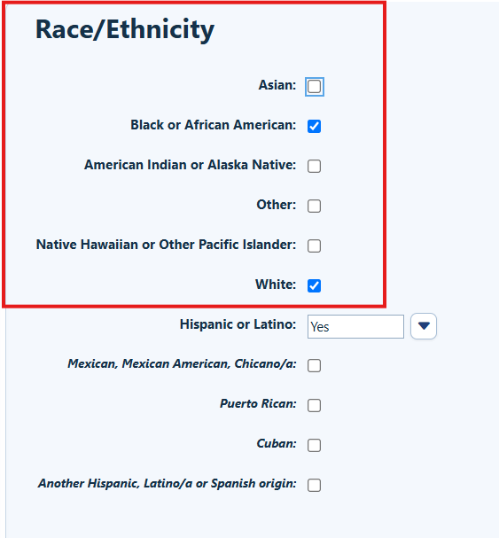This screenshot has height=538, width=499.
Task: Click "Native Hawaiian or Other Pacific Islander:" label
Action: pyautogui.click(x=166, y=245)
